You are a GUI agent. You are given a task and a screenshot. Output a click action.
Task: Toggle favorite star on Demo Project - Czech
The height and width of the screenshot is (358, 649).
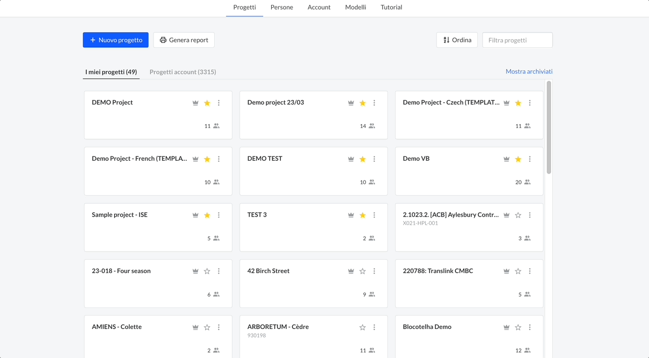click(x=518, y=103)
